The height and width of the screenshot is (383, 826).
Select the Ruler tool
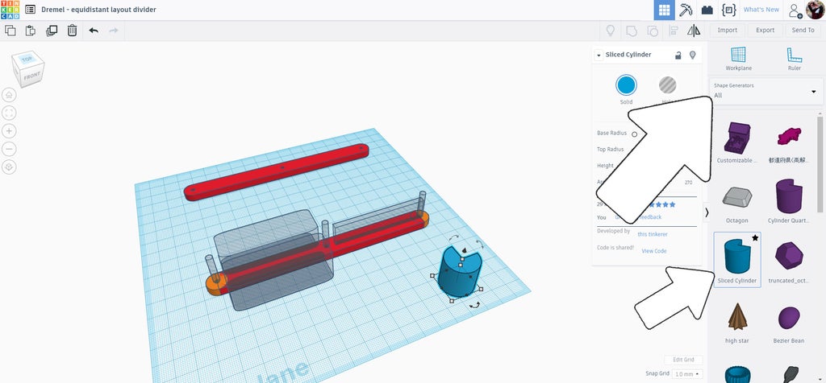click(x=795, y=58)
